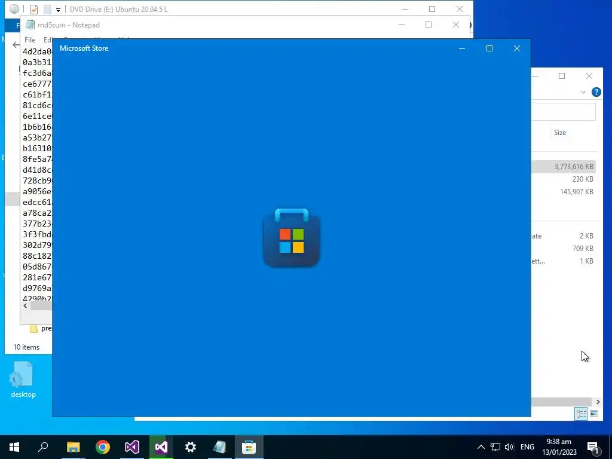Click right Explorer horizontal scrollbar right arrow

598,402
